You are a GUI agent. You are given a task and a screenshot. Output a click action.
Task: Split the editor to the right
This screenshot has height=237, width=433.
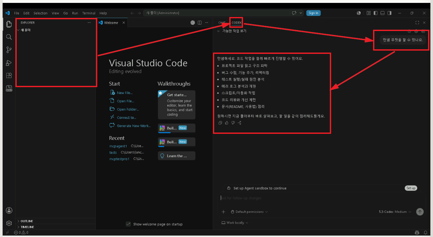click(x=199, y=23)
